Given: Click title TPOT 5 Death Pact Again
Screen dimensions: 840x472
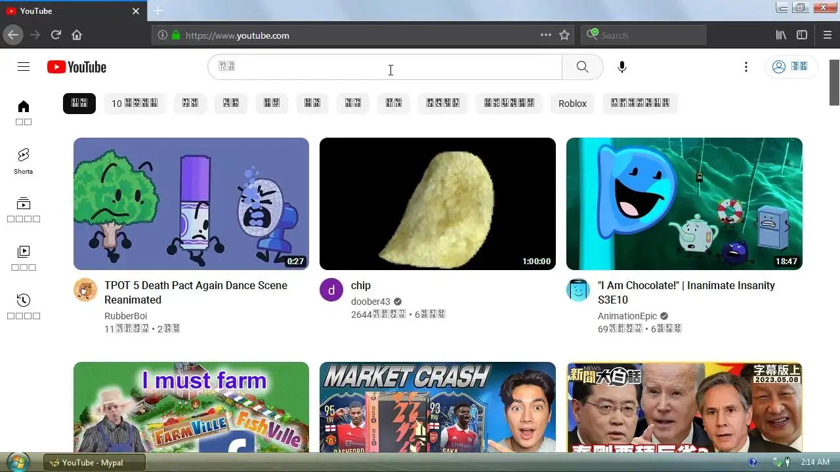Looking at the screenshot, I should pos(196,292).
